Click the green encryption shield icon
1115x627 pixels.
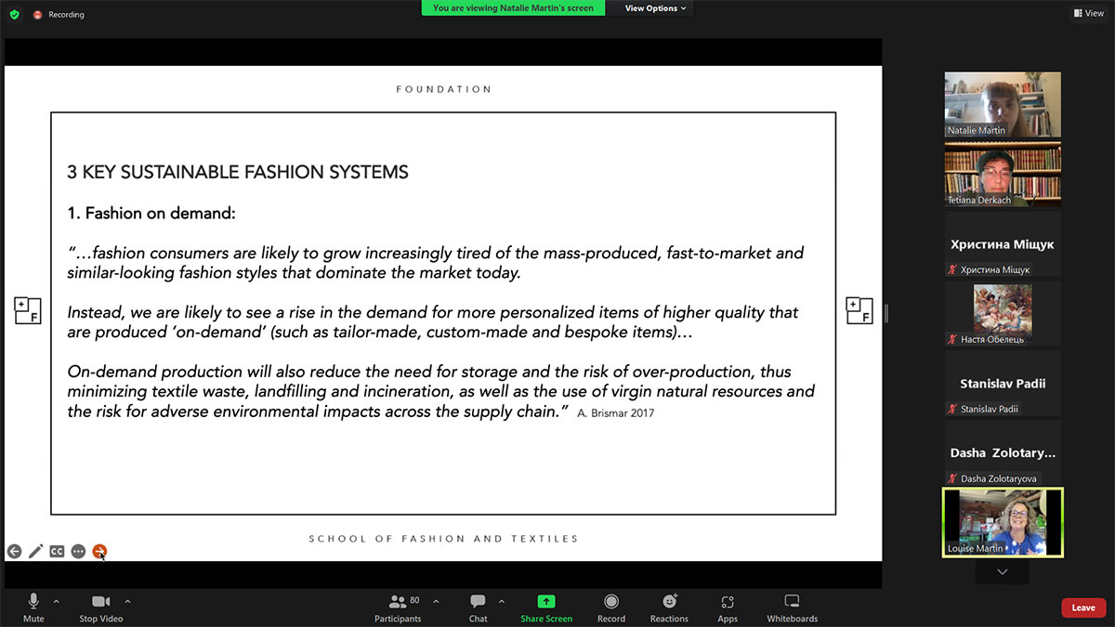(14, 15)
